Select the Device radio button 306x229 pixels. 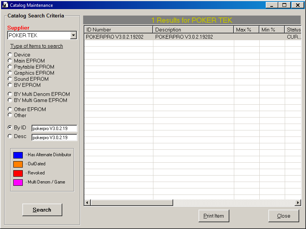(10, 55)
